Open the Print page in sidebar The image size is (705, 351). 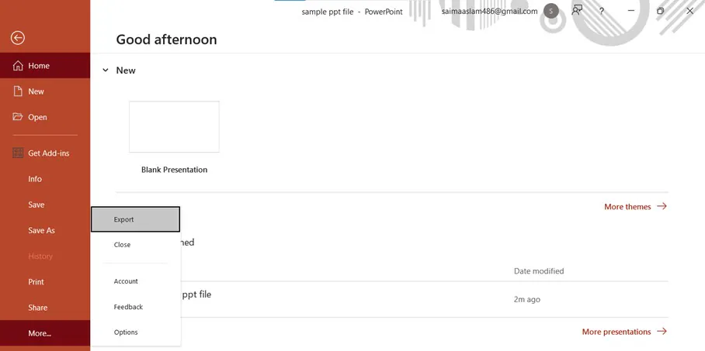coord(36,282)
